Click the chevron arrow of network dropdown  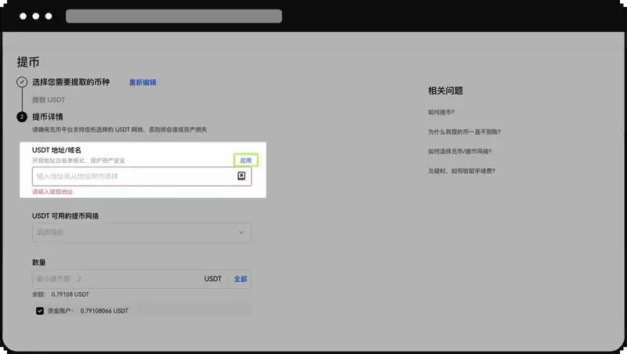coord(241,232)
